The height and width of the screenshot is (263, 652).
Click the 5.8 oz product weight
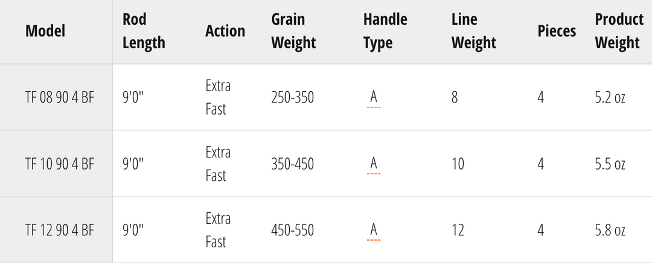(610, 230)
